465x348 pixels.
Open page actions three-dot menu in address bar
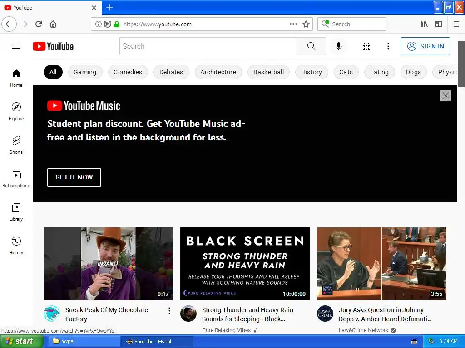tap(293, 24)
